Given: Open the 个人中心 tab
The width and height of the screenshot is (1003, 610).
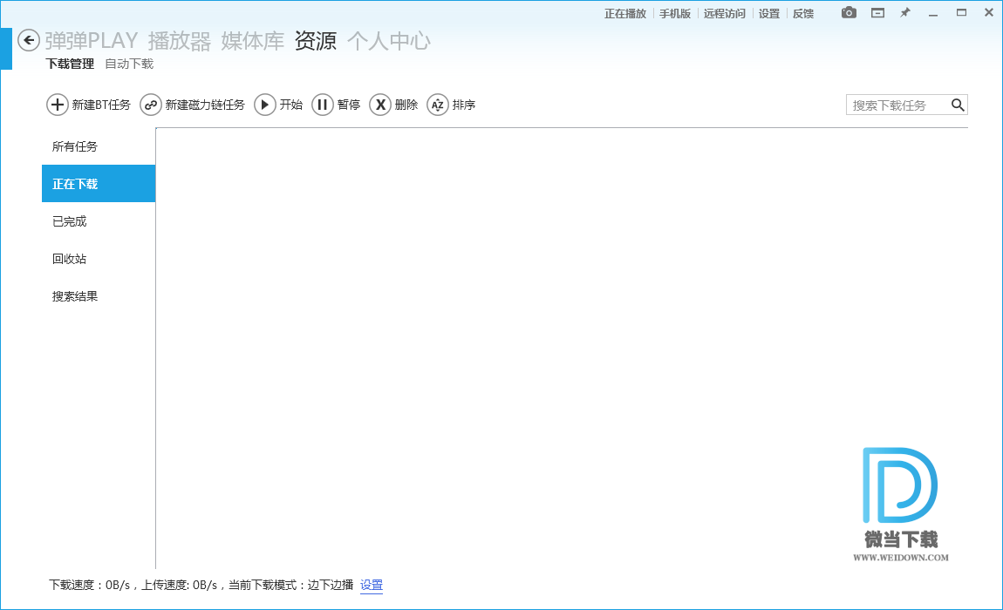Looking at the screenshot, I should (389, 41).
